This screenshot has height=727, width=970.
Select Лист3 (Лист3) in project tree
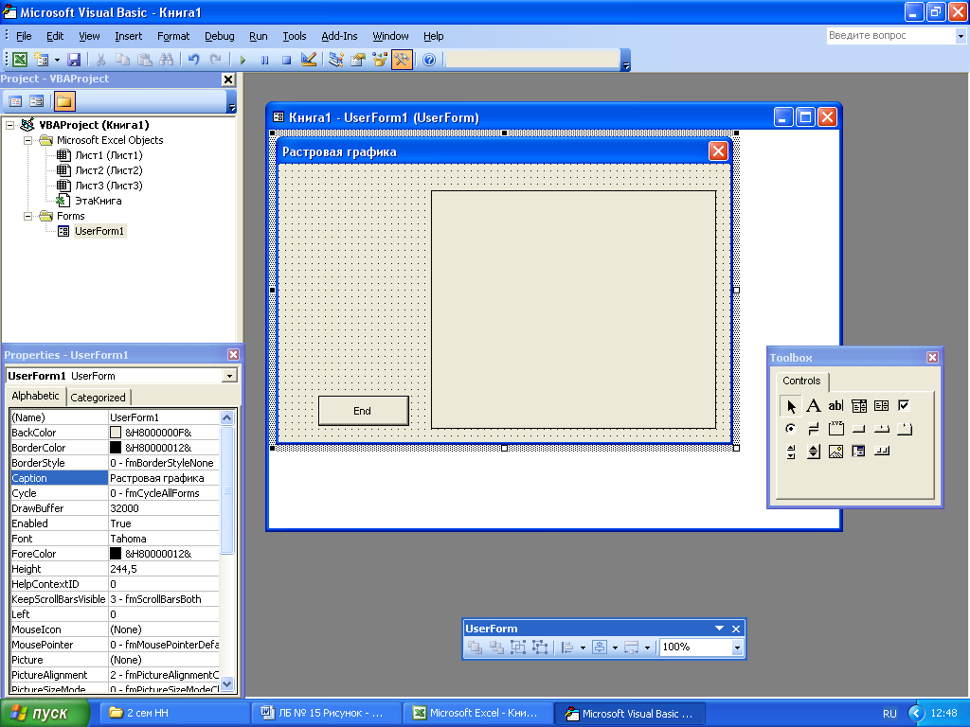click(x=108, y=186)
